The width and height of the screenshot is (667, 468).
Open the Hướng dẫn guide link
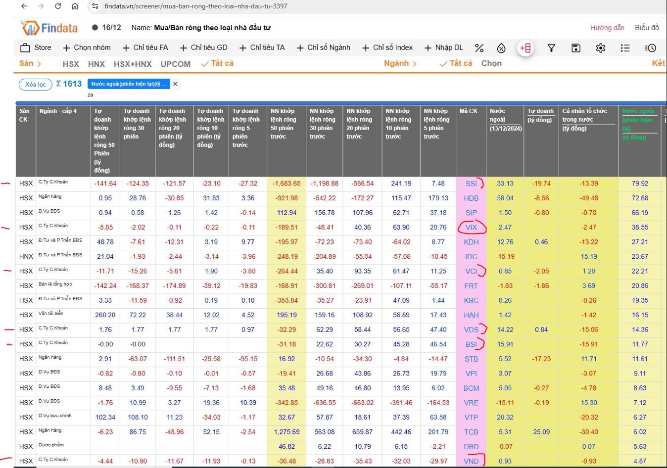(x=607, y=28)
